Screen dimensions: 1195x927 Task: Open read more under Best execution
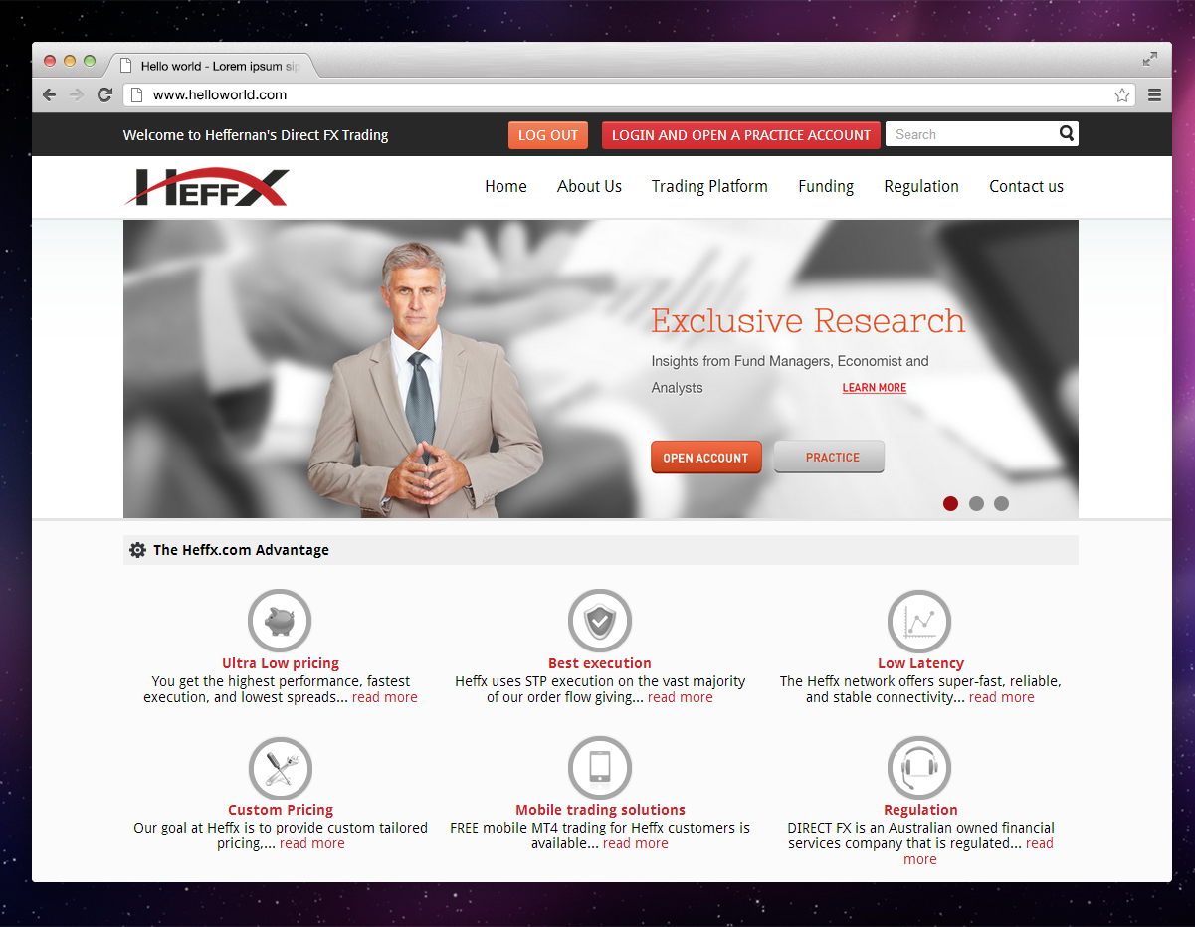[x=681, y=697]
